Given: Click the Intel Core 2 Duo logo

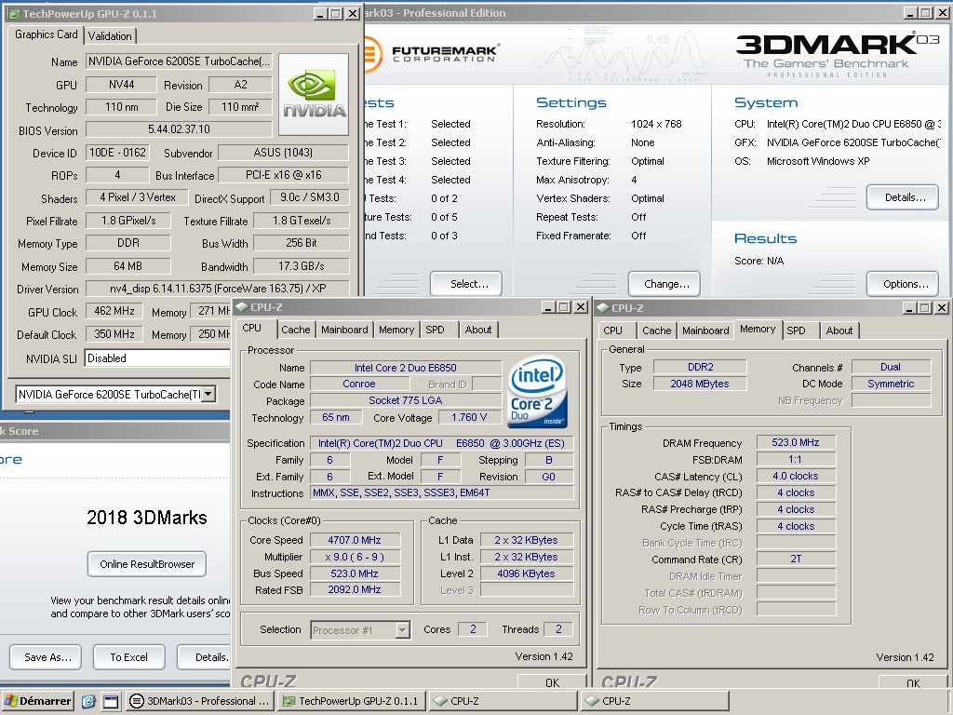Looking at the screenshot, I should (x=537, y=392).
